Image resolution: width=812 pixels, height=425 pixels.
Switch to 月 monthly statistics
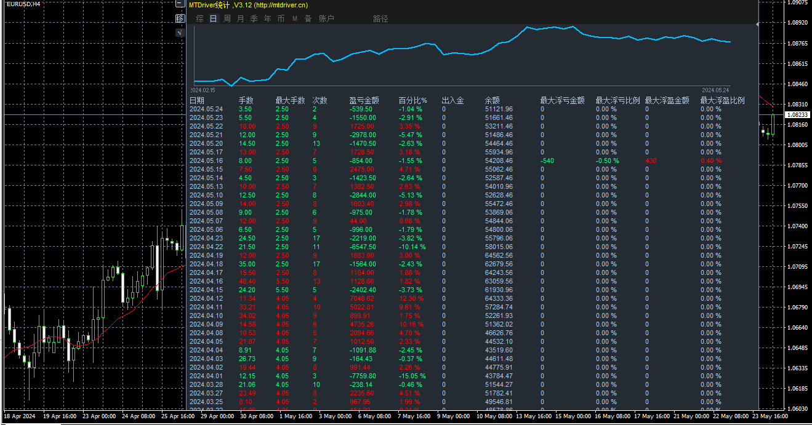(241, 18)
